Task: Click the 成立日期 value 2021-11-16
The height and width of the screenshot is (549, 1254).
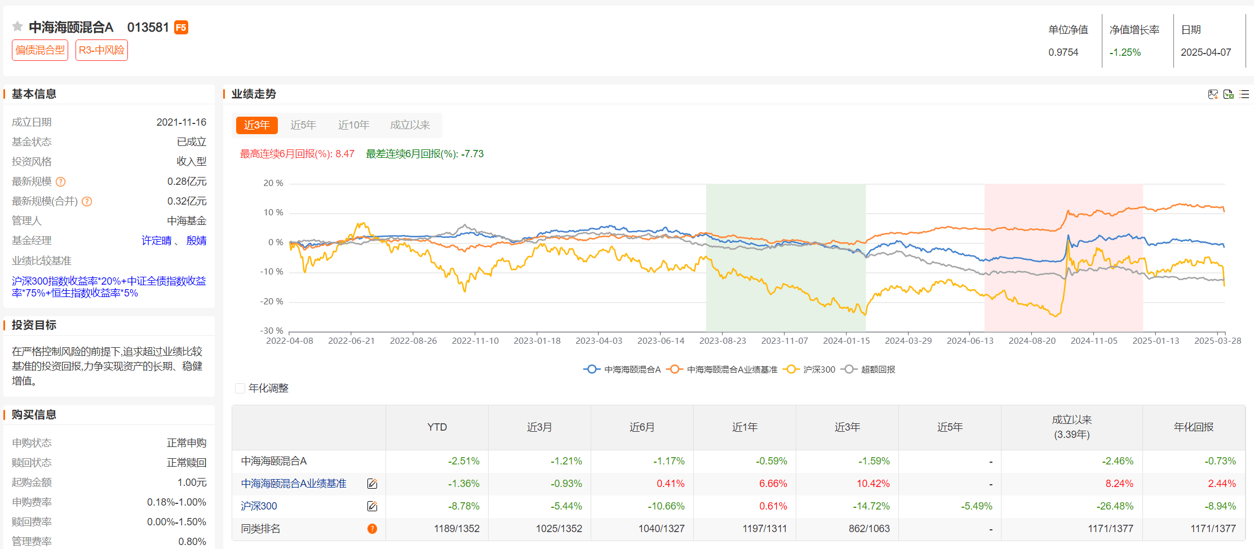Action: (181, 122)
